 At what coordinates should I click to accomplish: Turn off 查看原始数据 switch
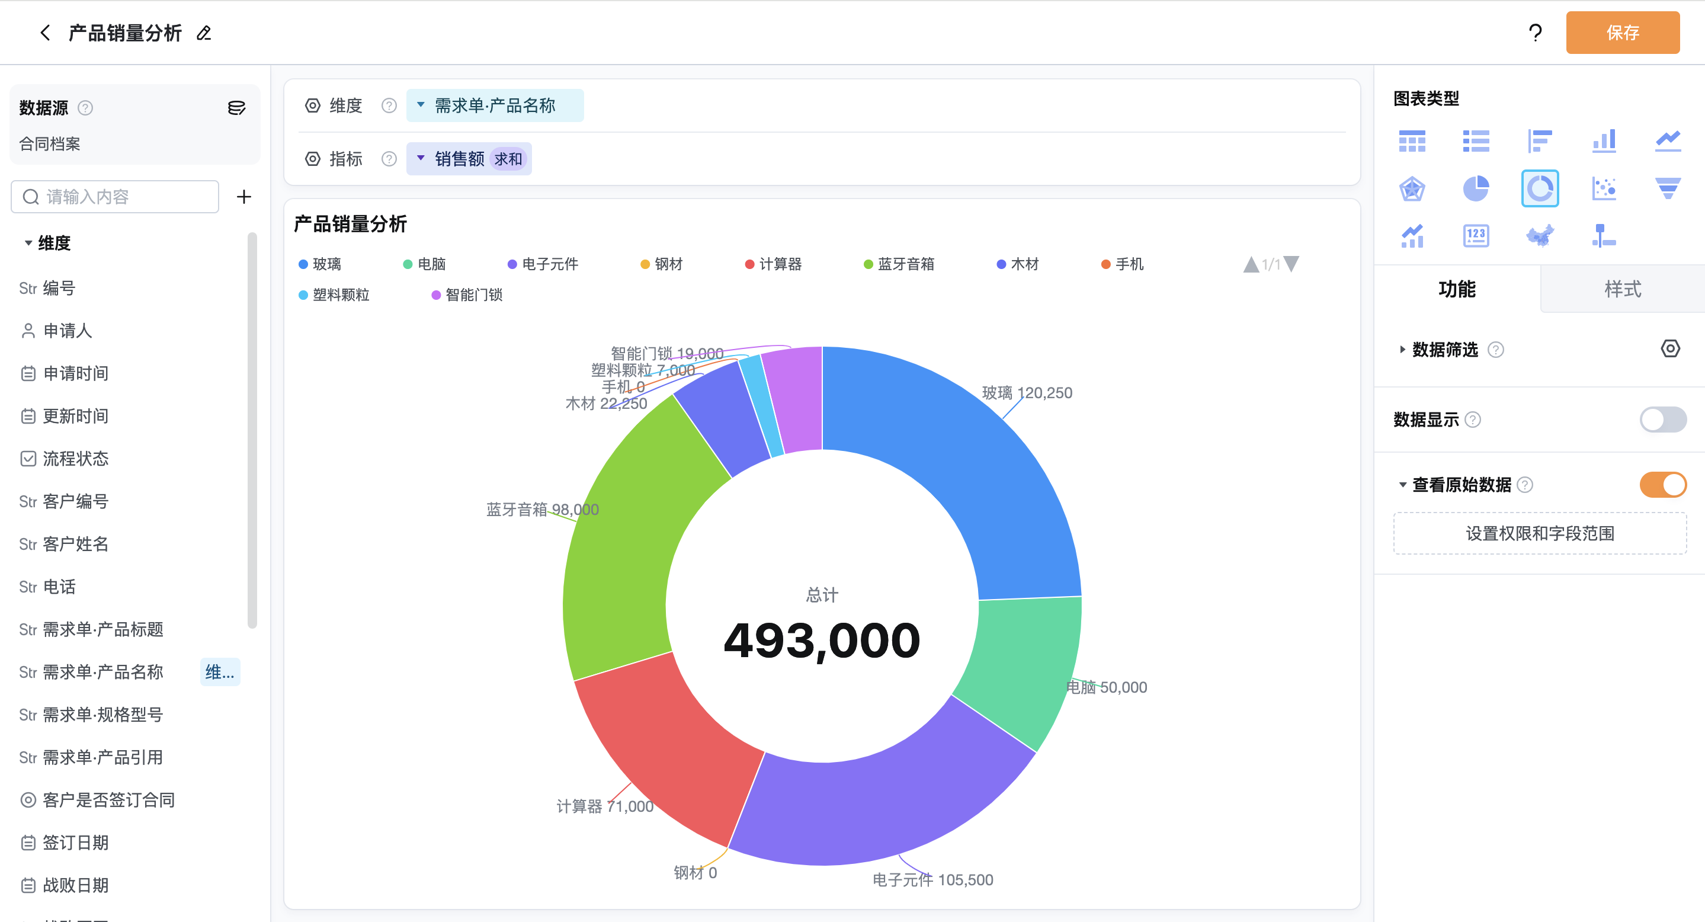[x=1662, y=485]
